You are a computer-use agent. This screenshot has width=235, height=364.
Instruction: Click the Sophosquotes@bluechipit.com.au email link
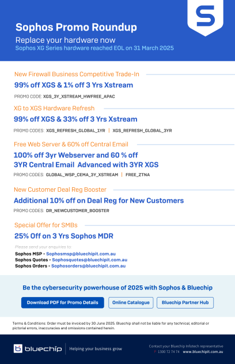[90, 260]
